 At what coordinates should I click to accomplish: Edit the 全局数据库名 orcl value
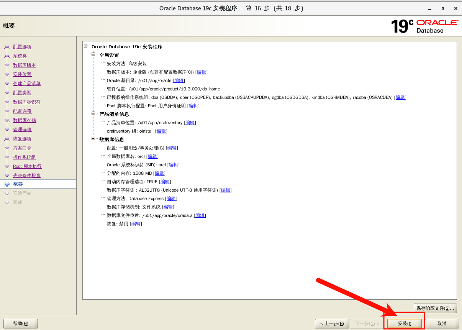pyautogui.click(x=152, y=156)
